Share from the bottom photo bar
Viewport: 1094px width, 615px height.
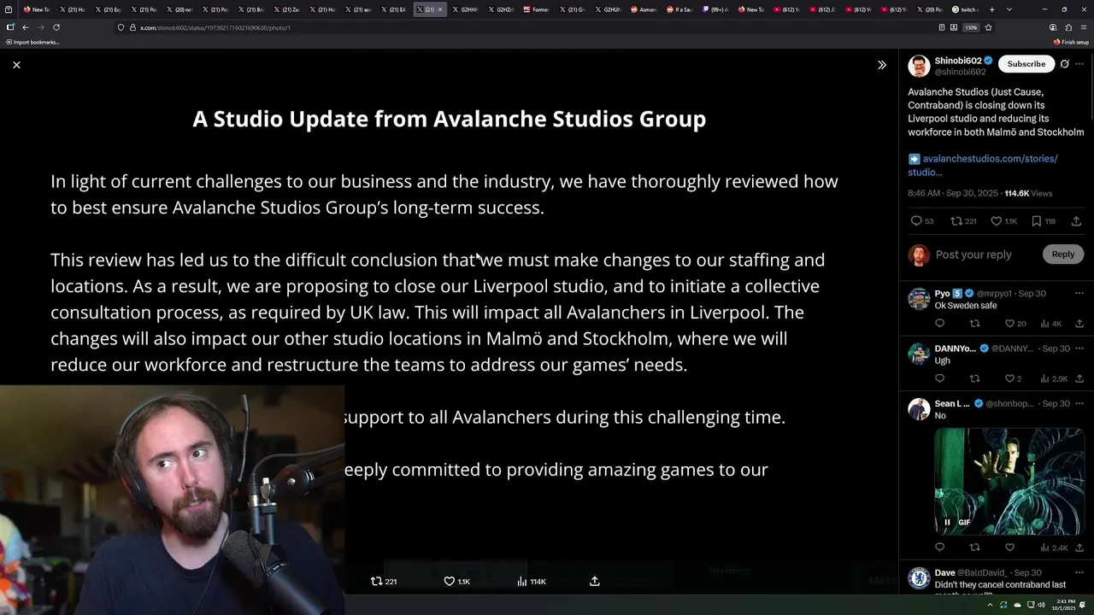click(595, 582)
